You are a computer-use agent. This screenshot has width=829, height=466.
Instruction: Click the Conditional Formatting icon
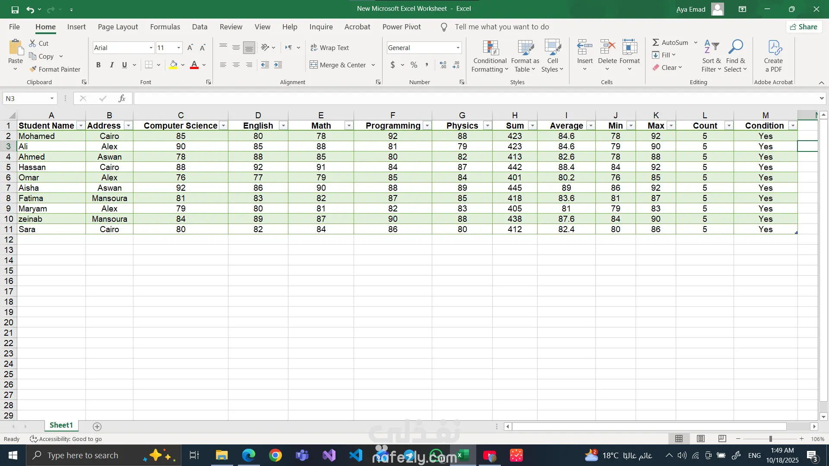(x=490, y=49)
